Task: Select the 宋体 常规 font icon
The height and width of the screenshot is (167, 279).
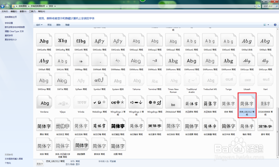Action: [x=44, y=144]
